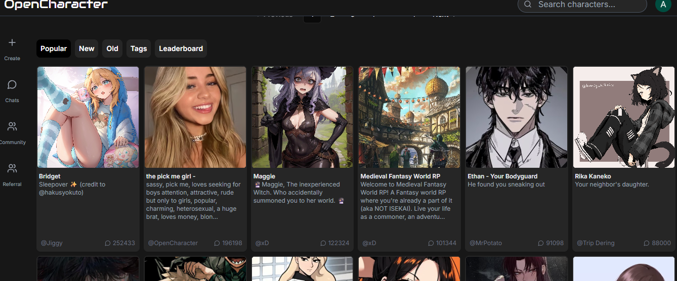
Task: Click the magnifier icon in search bar
Action: pos(528,5)
